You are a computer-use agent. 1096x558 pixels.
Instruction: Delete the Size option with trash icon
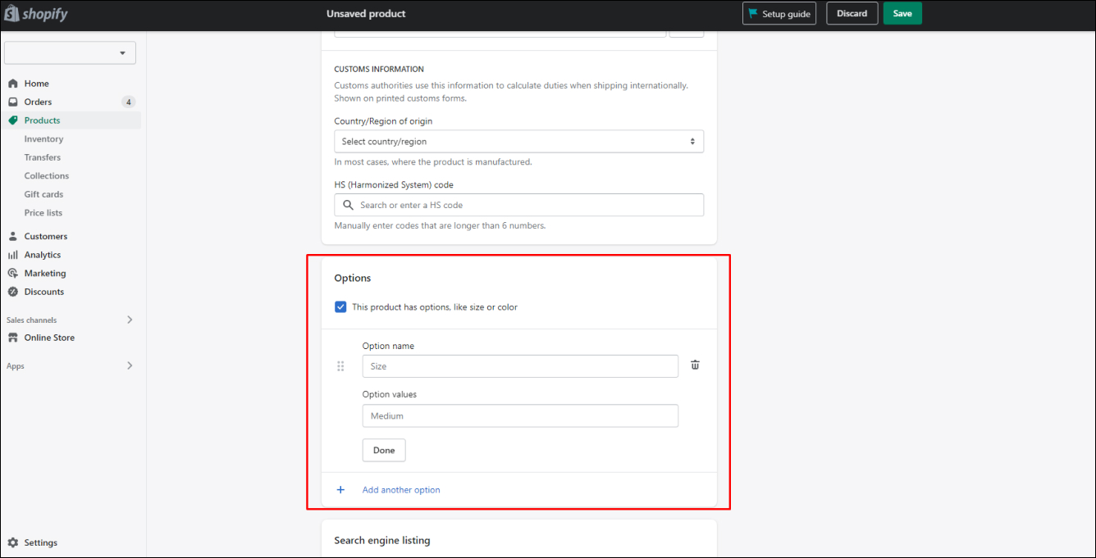coord(695,365)
